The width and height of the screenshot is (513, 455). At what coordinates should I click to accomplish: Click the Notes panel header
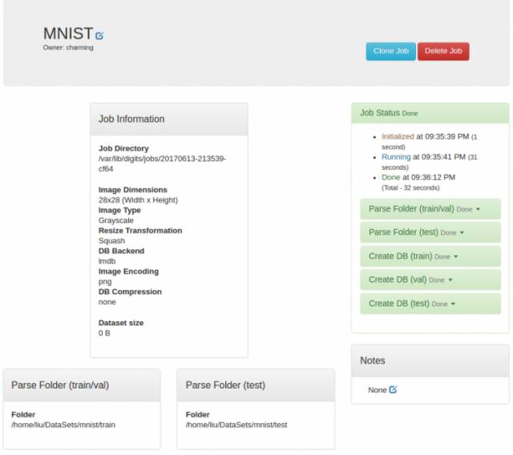point(430,360)
